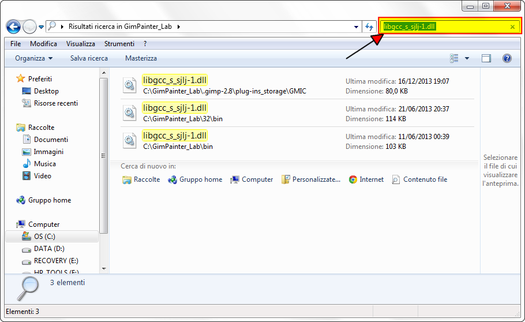The height and width of the screenshot is (322, 525).
Task: Open the Organizza dropdown
Action: (x=33, y=58)
